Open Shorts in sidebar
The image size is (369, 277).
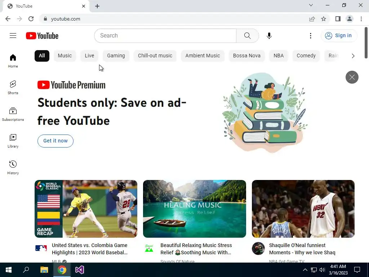[x=13, y=88]
